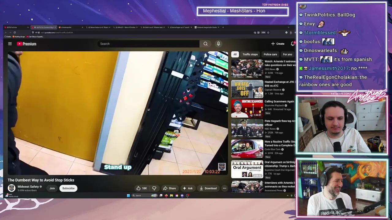Open Calling Scammers Again title
Image resolution: width=392 pixels, height=220 pixels.
[x=279, y=101]
